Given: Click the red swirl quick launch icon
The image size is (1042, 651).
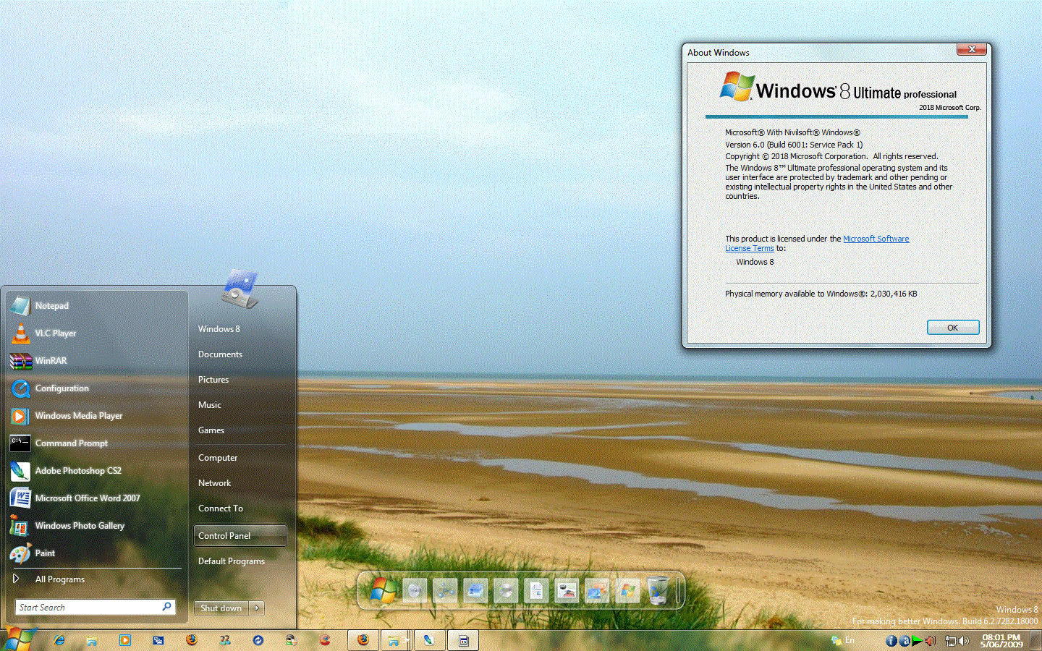Looking at the screenshot, I should [x=326, y=640].
